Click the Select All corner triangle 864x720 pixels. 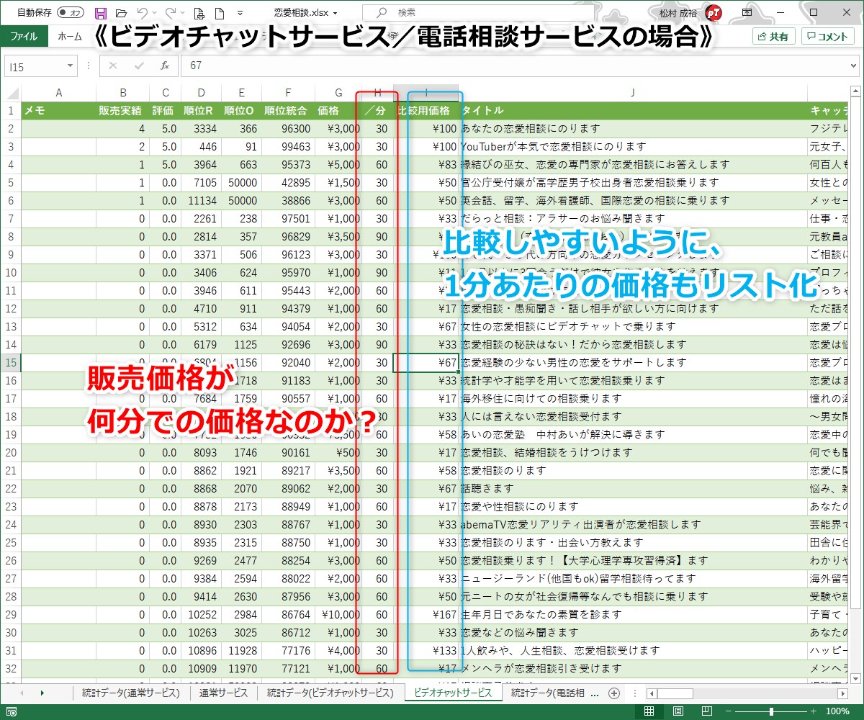click(x=10, y=92)
